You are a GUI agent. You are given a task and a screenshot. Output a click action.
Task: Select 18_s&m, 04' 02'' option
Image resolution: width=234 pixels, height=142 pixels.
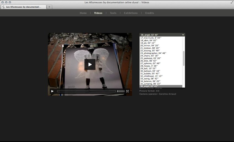[x=161, y=40]
